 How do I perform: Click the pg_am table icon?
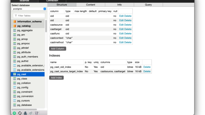(15, 35)
